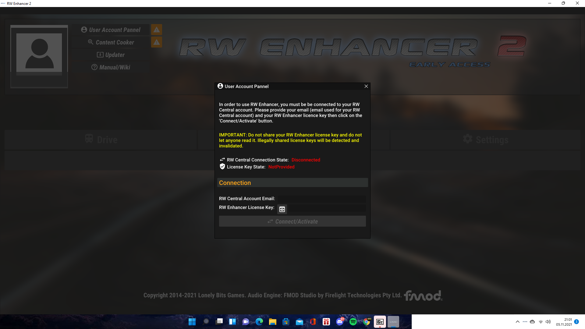Viewport: 585px width, 329px height.
Task: Open the Updater menu item
Action: 111,55
